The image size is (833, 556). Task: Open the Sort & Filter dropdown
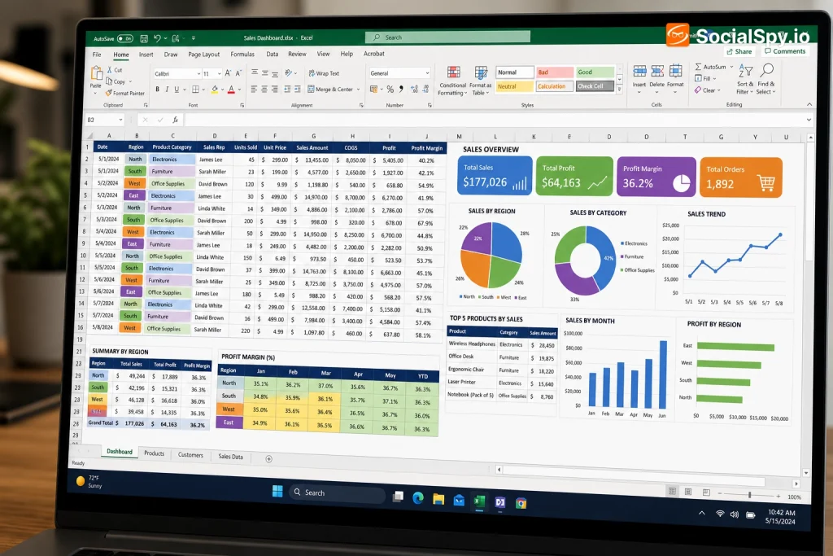(745, 79)
